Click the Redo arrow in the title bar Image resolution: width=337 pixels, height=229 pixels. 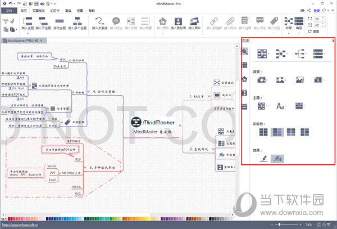click(x=19, y=4)
